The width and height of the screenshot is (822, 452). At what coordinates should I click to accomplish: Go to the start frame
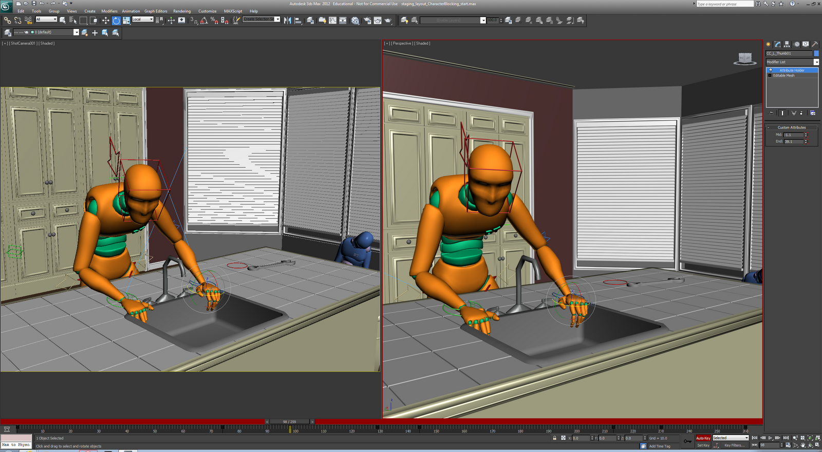coord(755,438)
